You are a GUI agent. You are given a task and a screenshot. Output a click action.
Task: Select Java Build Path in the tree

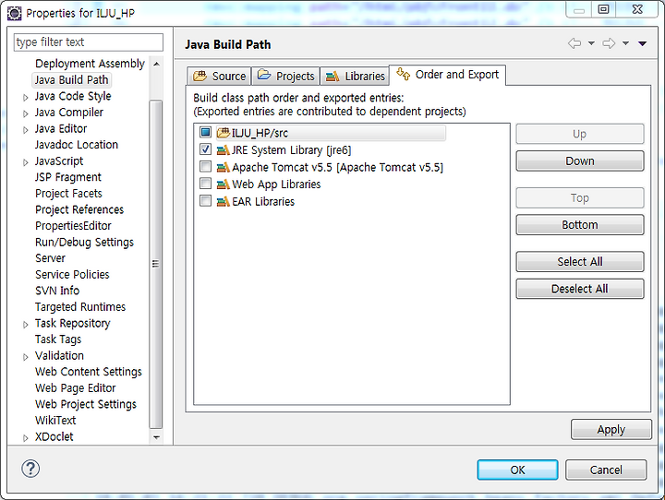pos(71,79)
